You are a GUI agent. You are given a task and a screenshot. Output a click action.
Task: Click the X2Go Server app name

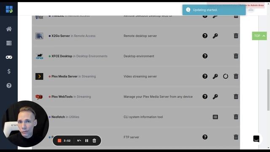(x=61, y=36)
